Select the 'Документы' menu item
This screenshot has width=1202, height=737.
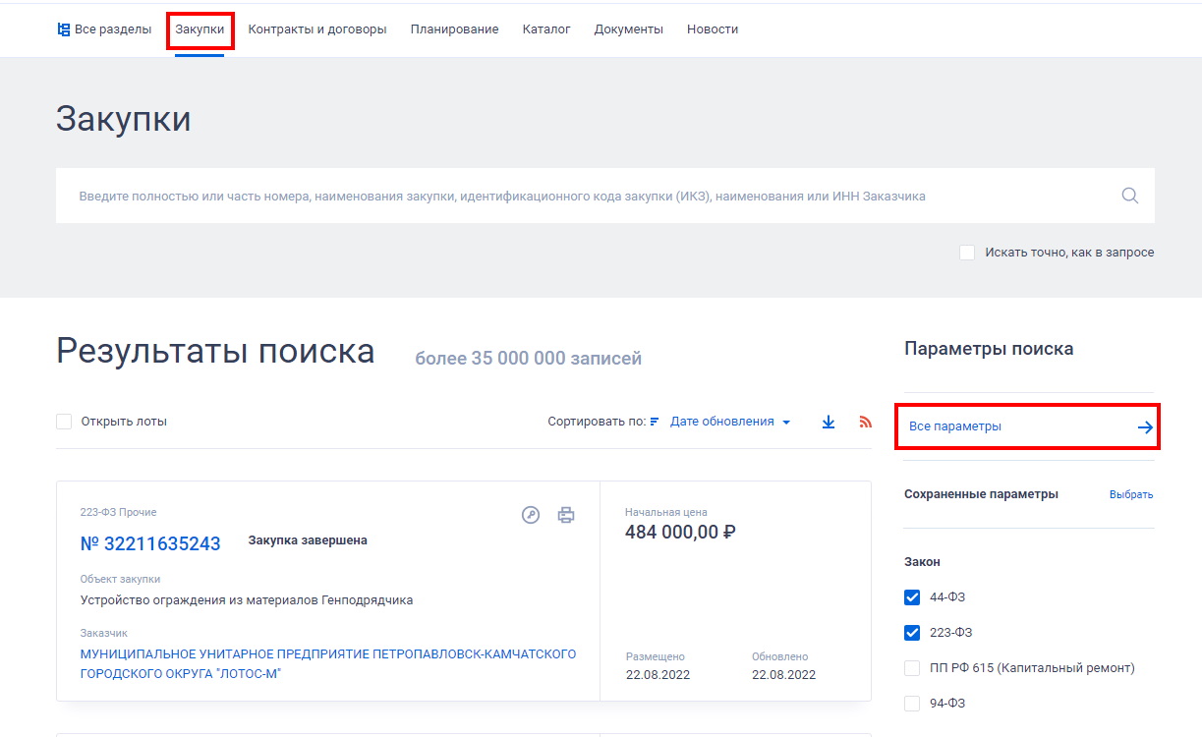(629, 29)
